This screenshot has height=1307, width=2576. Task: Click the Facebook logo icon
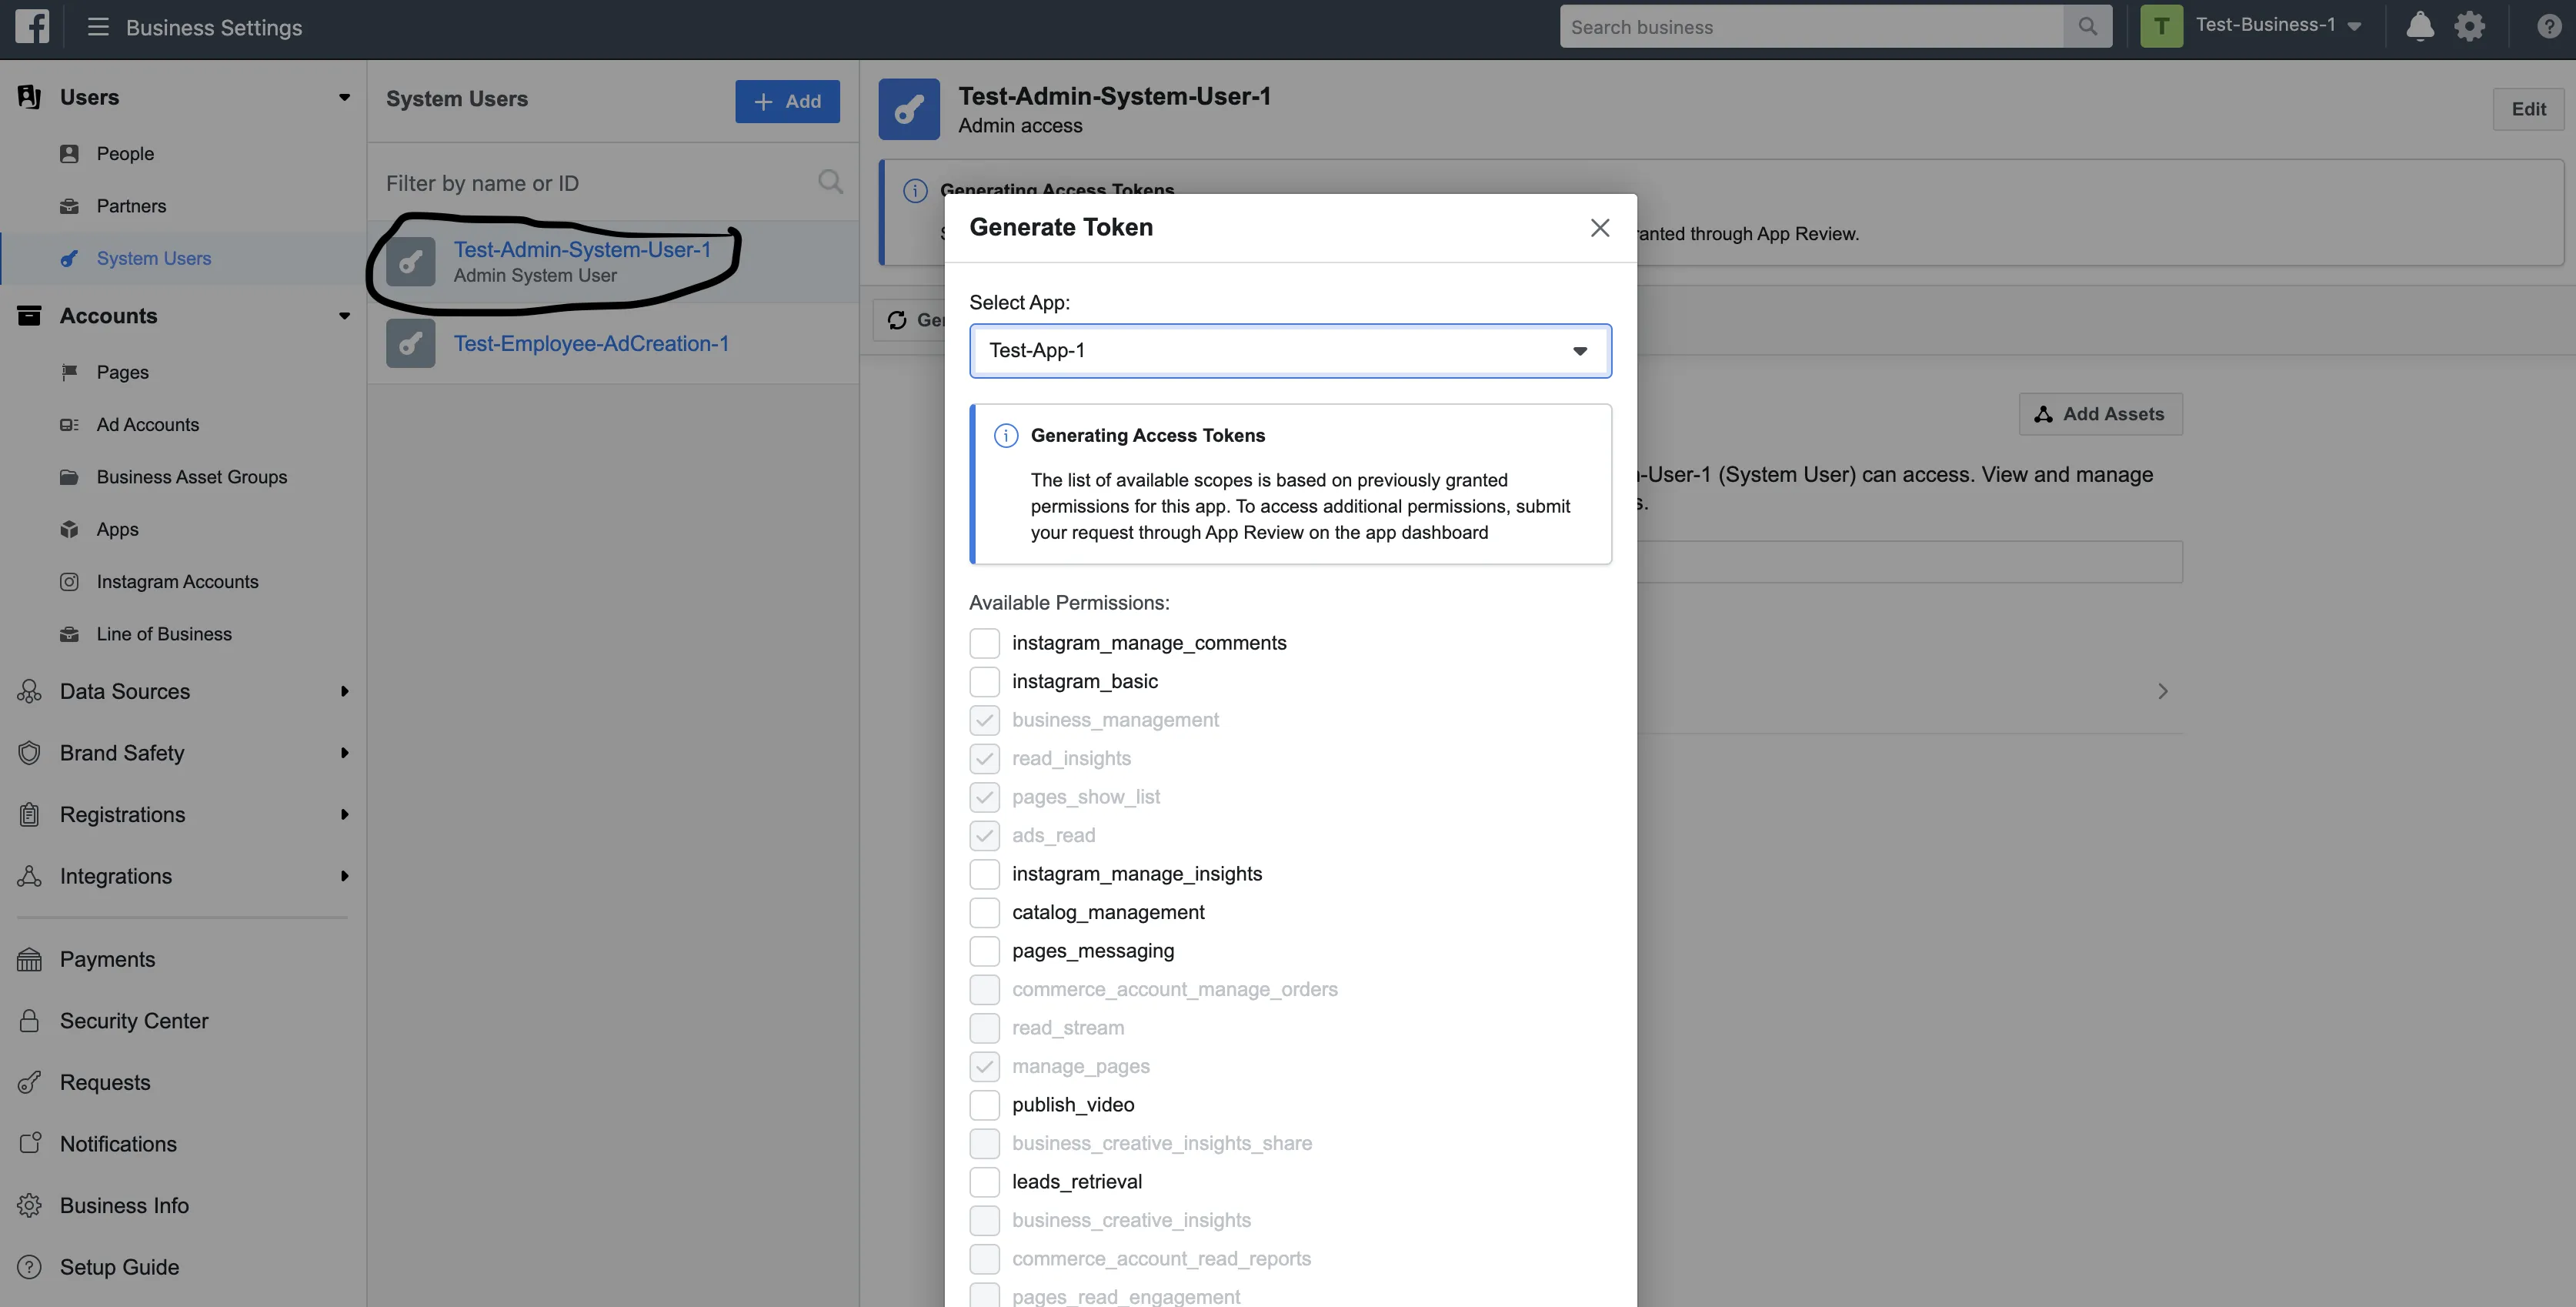[32, 27]
